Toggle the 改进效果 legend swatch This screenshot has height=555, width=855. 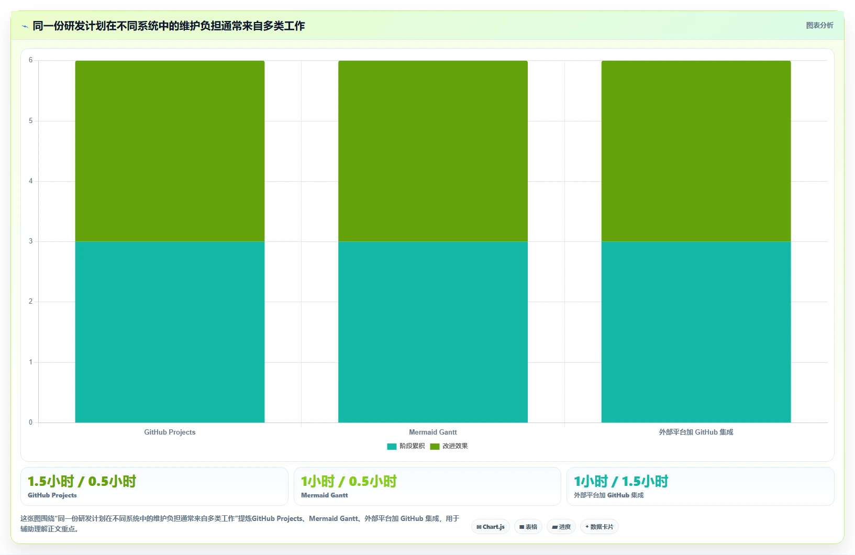(x=435, y=447)
